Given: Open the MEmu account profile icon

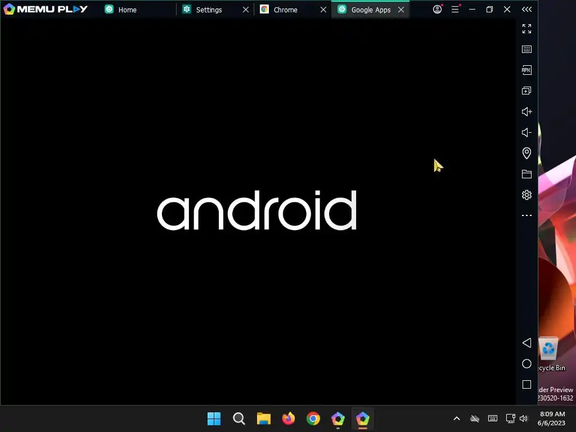Looking at the screenshot, I should tap(437, 9).
